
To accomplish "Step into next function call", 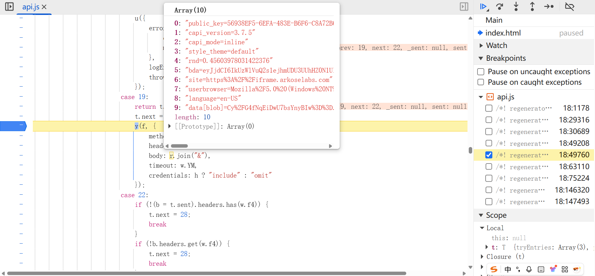I will pos(516,7).
